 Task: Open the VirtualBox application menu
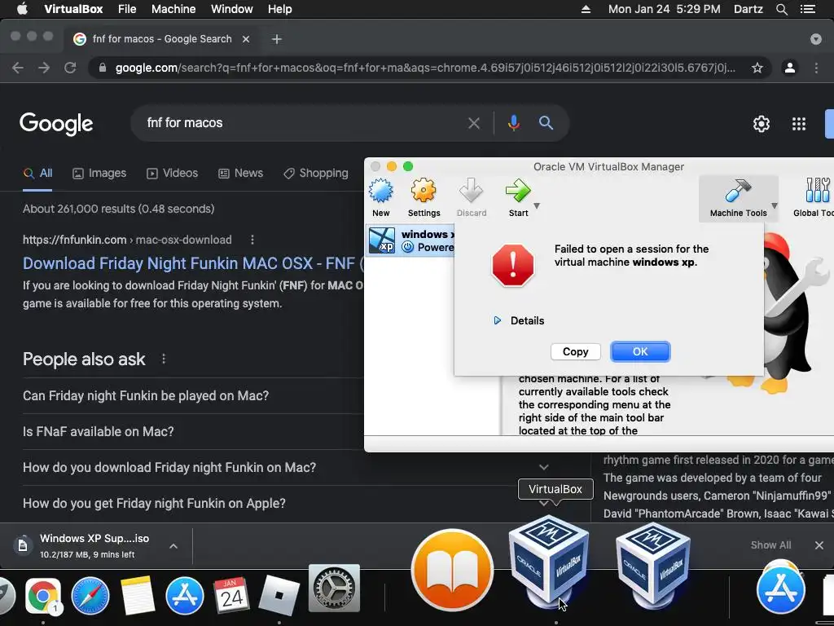[x=73, y=9]
